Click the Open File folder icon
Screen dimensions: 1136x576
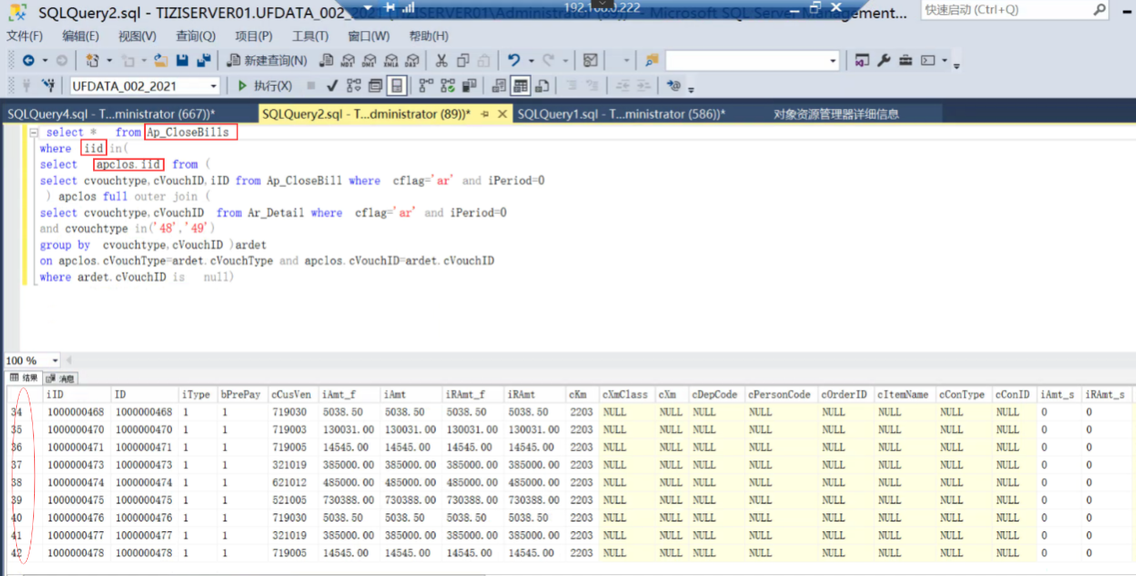click(160, 61)
